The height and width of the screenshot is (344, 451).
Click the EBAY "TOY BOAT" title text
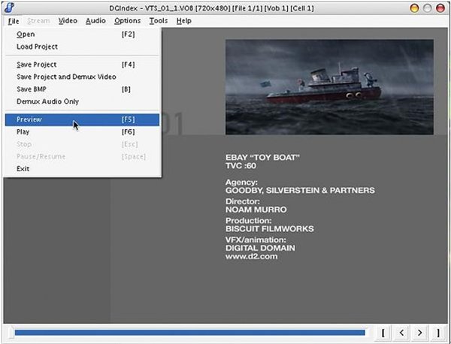pyautogui.click(x=262, y=158)
